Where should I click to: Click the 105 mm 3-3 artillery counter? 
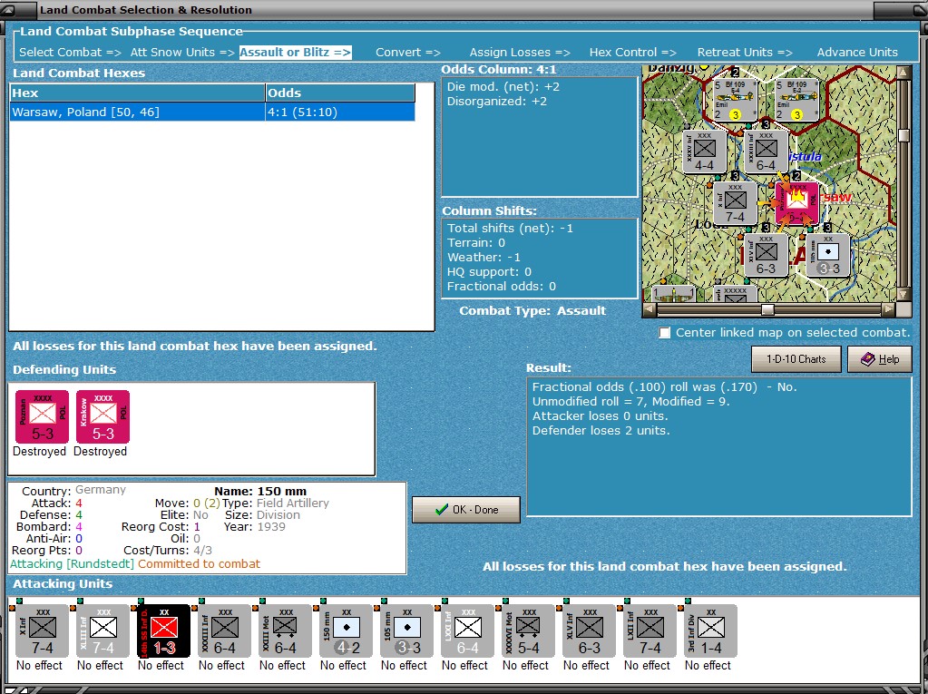tap(406, 630)
